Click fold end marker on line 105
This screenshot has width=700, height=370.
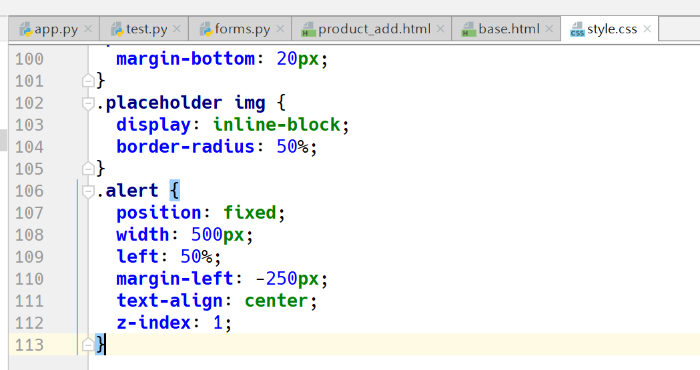(x=88, y=169)
